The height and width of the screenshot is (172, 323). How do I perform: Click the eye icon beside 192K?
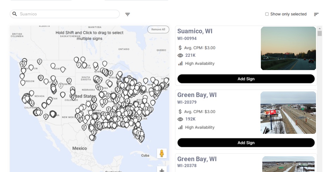(180, 119)
